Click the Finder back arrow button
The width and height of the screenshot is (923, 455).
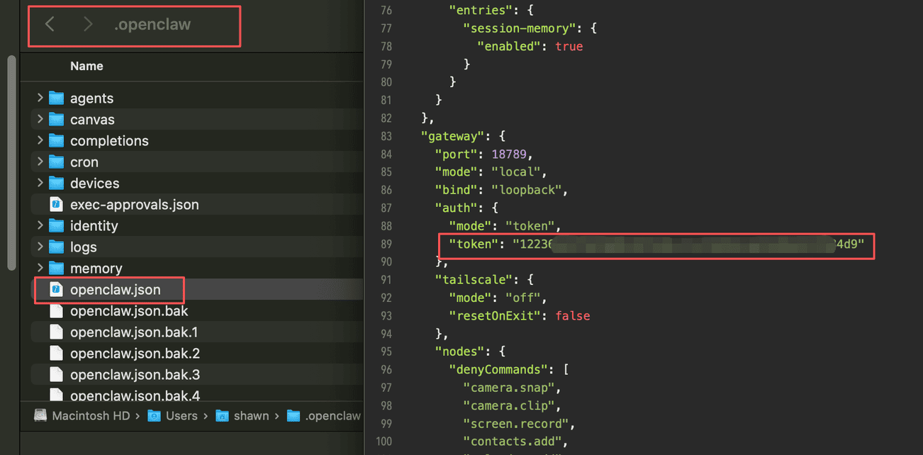click(x=50, y=25)
